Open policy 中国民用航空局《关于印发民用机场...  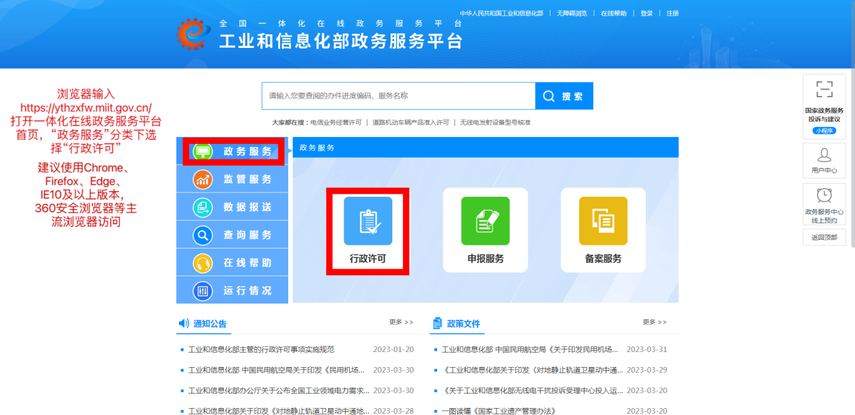(x=530, y=349)
